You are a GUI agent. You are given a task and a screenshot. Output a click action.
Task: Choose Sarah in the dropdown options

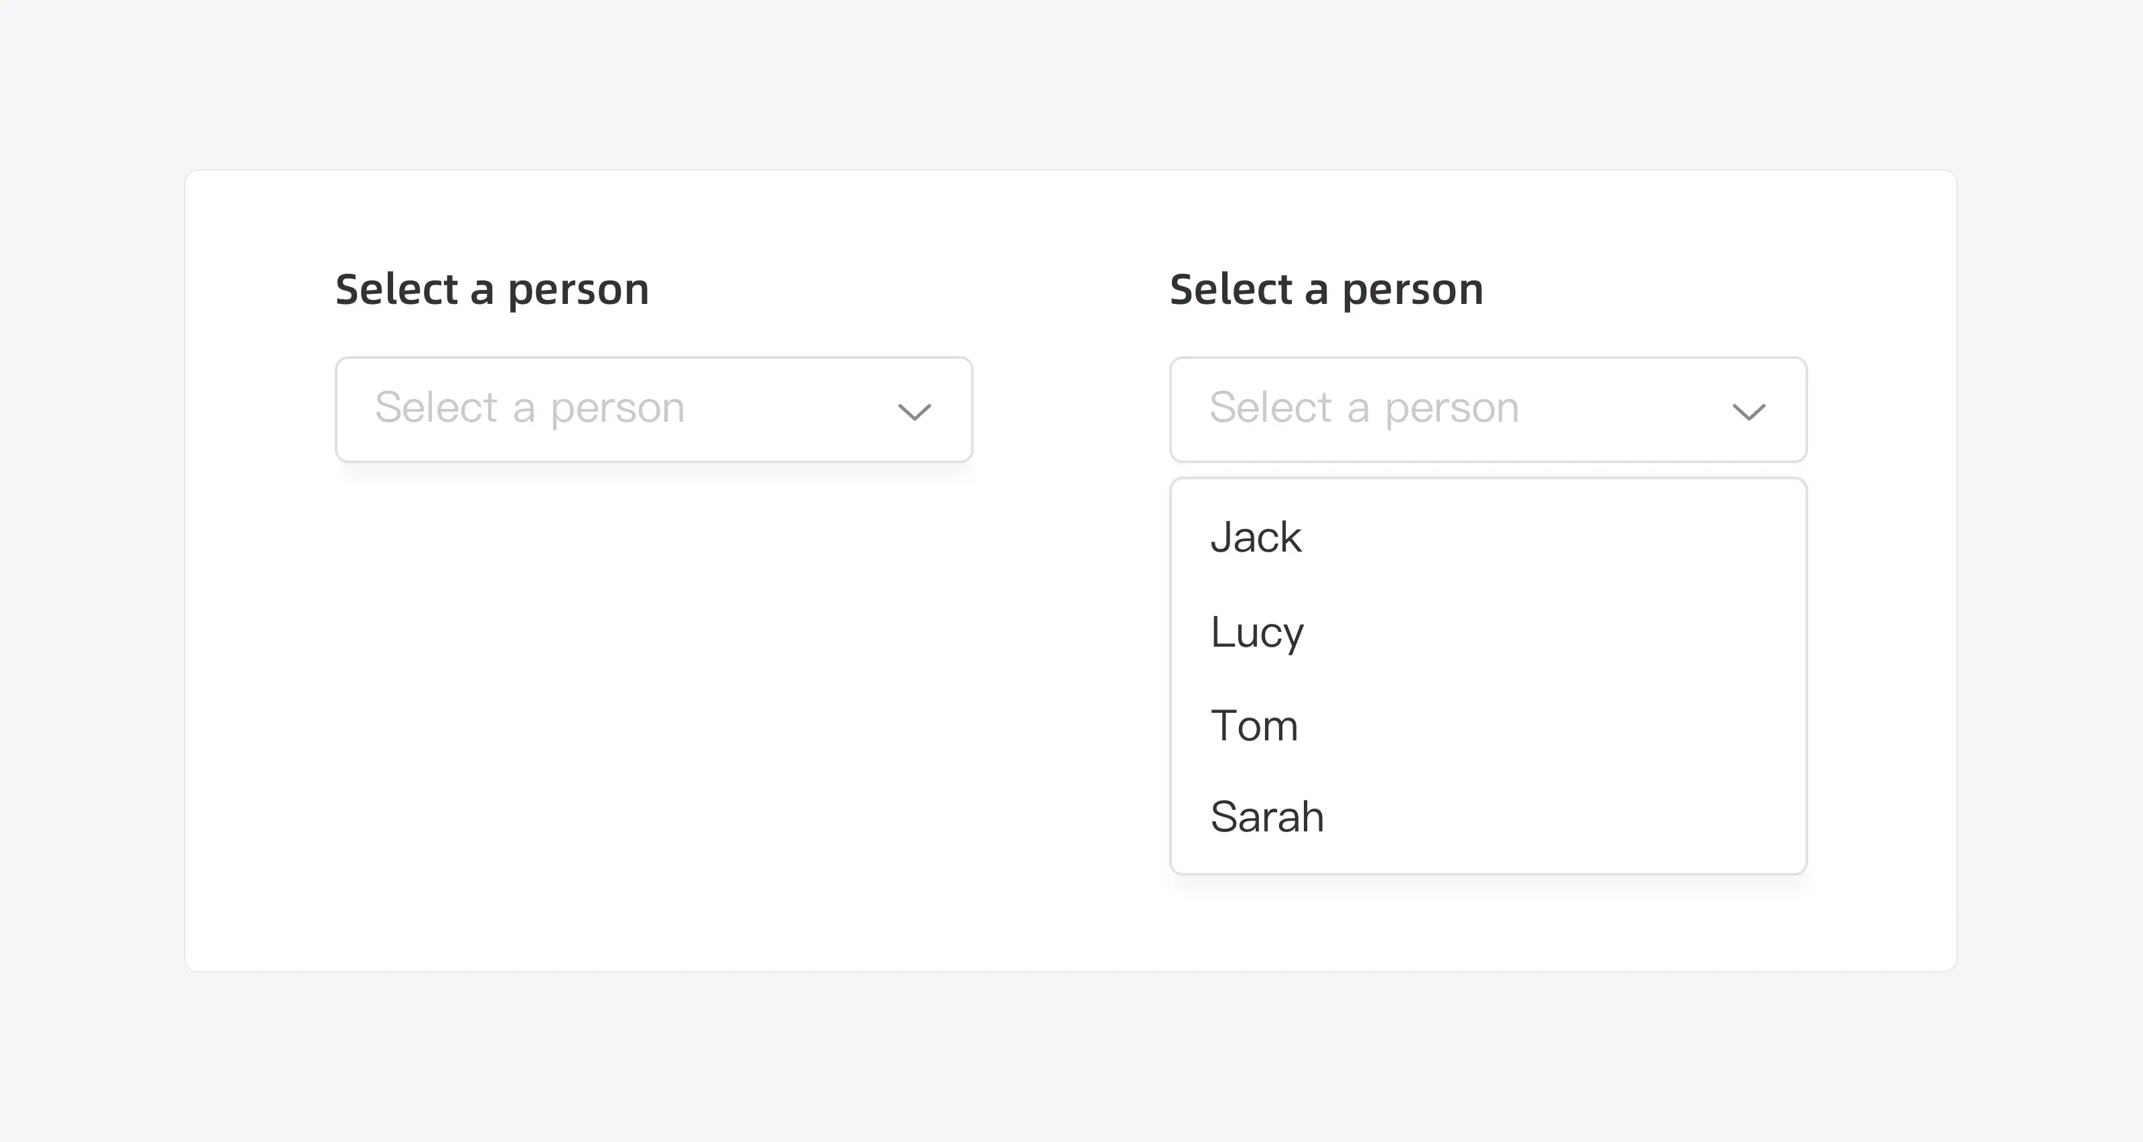pyautogui.click(x=1267, y=817)
